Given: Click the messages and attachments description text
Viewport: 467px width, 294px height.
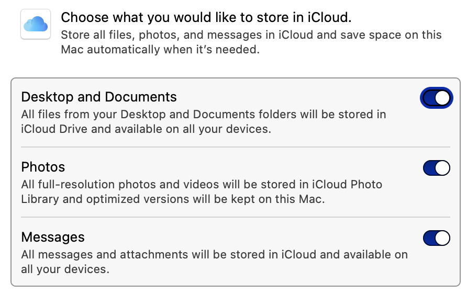Looking at the screenshot, I should [x=214, y=255].
